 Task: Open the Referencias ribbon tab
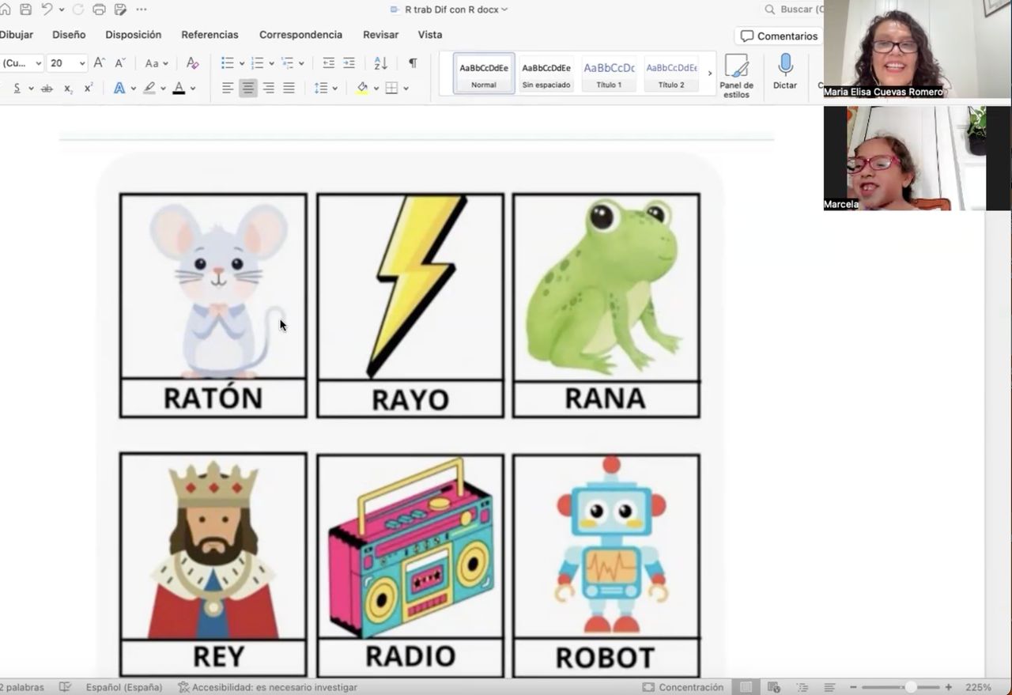point(210,35)
